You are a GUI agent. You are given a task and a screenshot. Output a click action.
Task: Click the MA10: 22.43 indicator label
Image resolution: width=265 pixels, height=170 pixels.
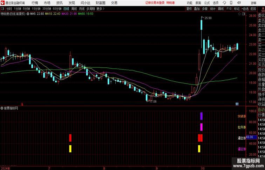53,14
